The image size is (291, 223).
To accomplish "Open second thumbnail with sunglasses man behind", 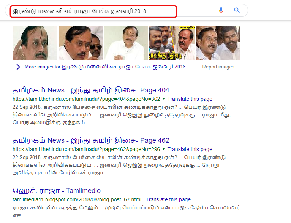I will coord(81,43).
